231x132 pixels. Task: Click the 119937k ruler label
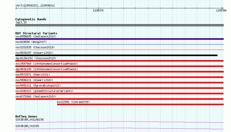pos(98,10)
